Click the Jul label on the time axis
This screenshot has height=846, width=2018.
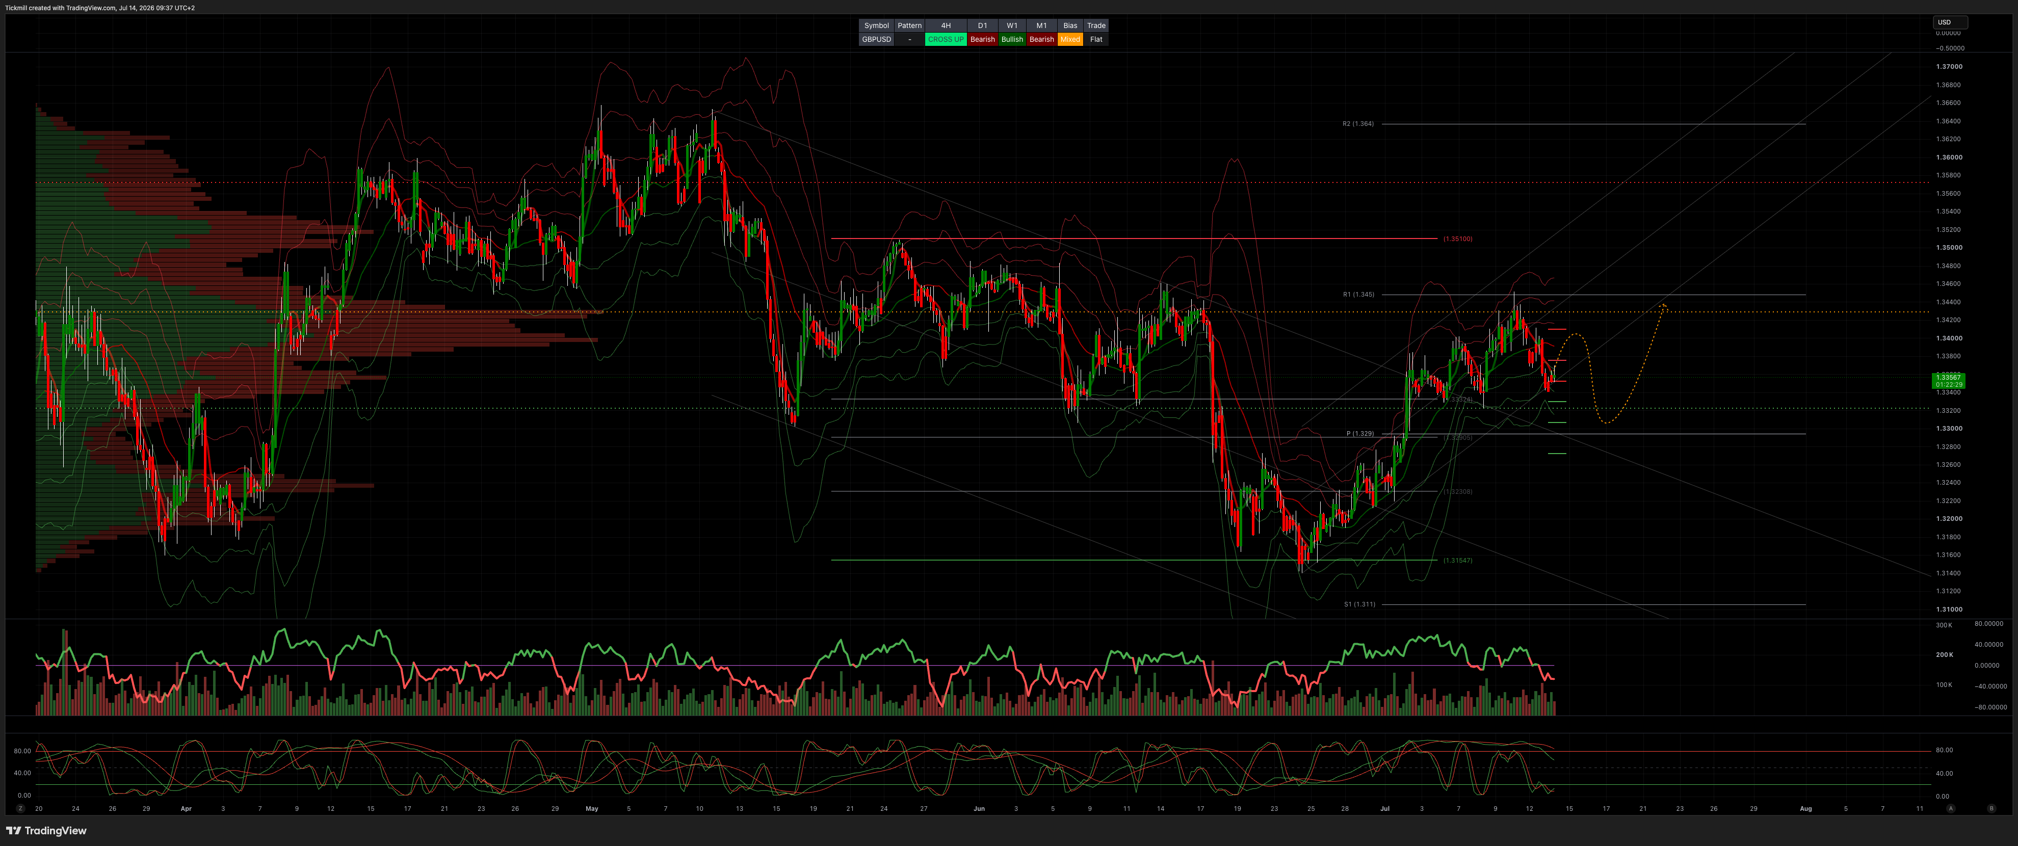(1384, 808)
